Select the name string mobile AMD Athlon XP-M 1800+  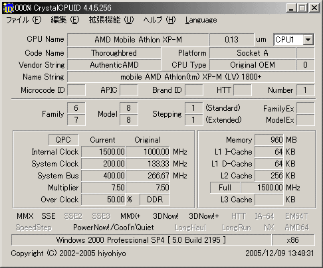(x=191, y=77)
